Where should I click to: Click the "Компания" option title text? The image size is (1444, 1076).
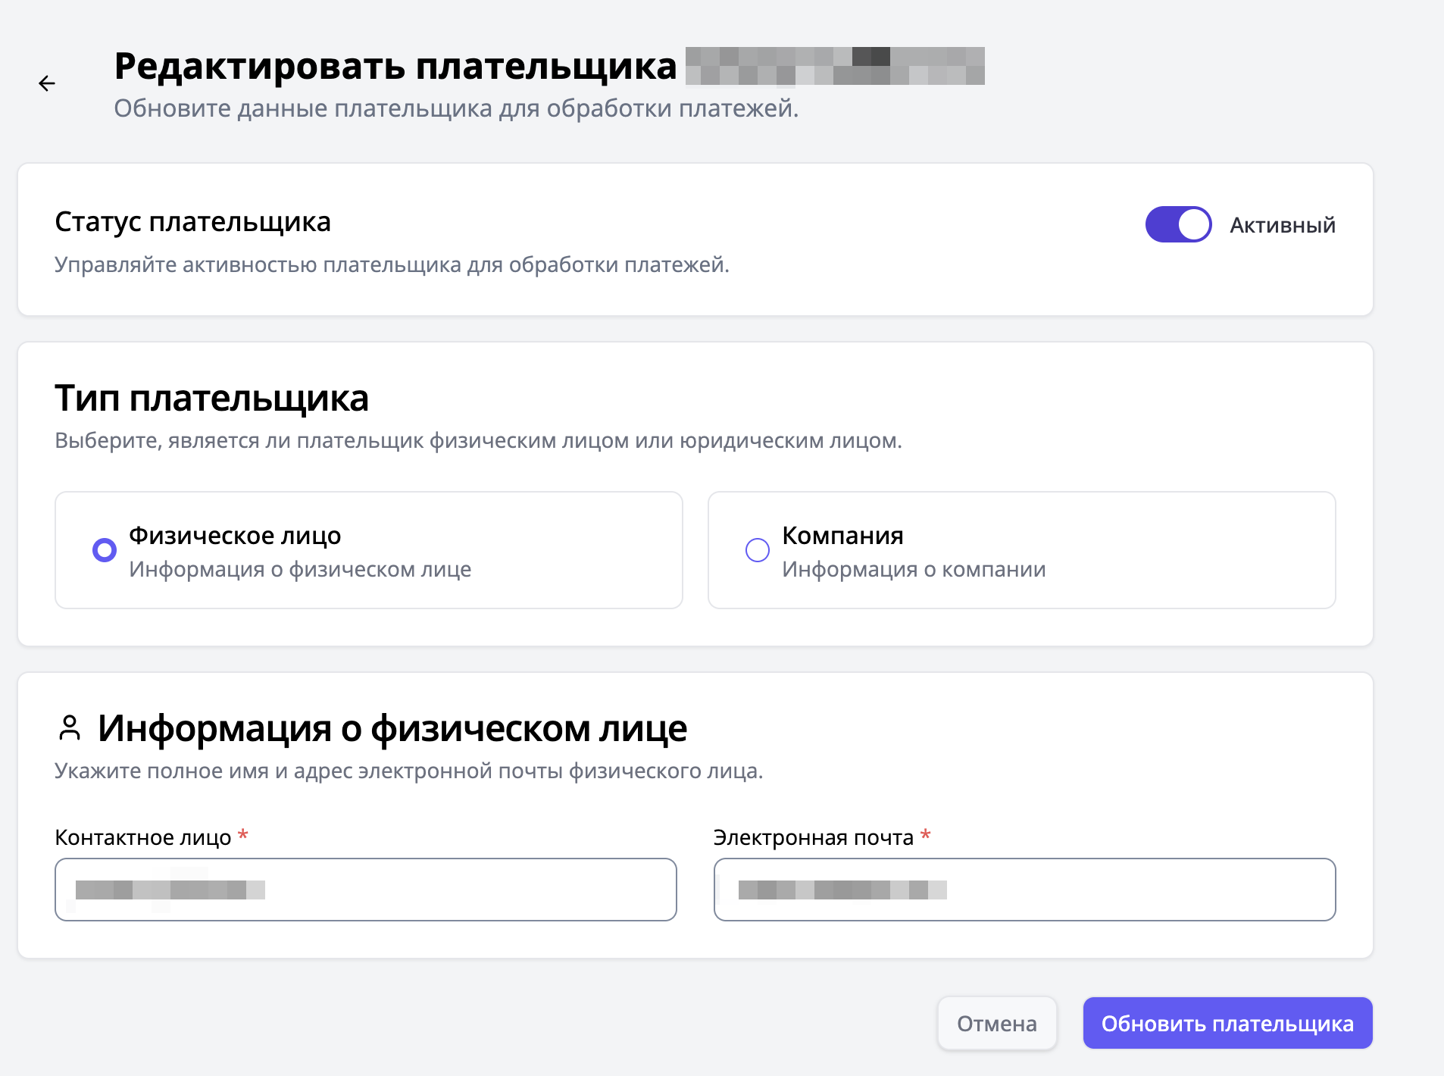pyautogui.click(x=842, y=536)
